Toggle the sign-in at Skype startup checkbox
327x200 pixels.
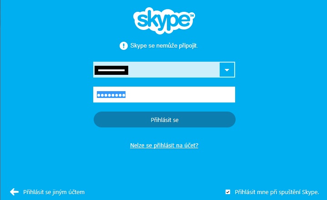[x=228, y=192]
